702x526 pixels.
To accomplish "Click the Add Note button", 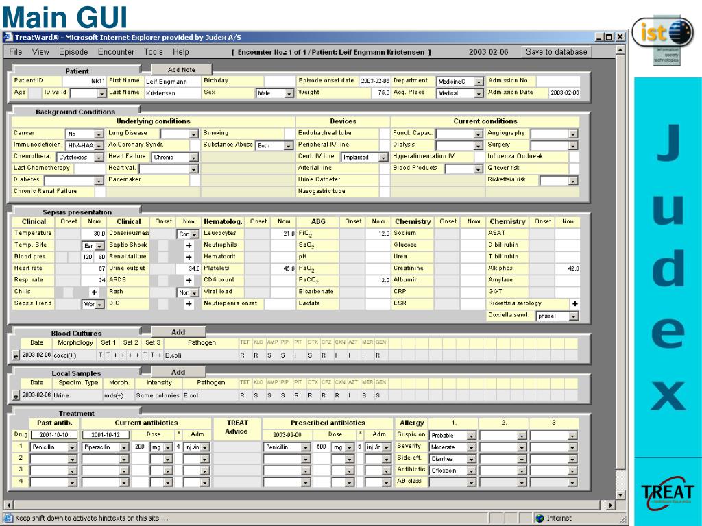I will coord(181,70).
